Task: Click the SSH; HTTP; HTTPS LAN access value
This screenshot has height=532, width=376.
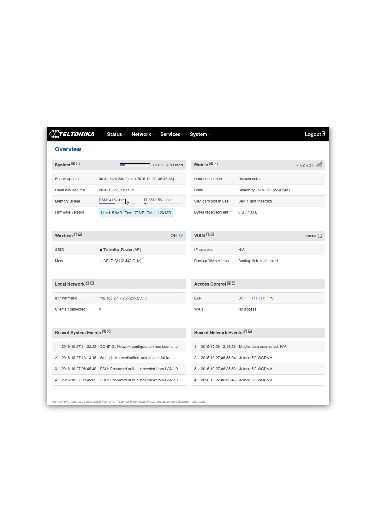Action: coord(256,298)
